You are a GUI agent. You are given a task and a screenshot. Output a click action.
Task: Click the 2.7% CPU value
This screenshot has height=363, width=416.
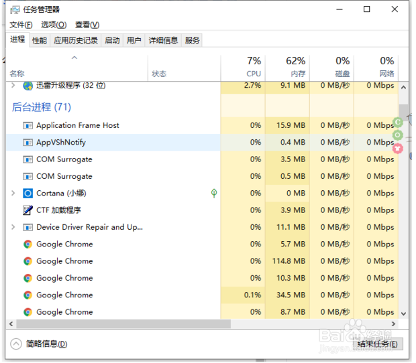252,86
